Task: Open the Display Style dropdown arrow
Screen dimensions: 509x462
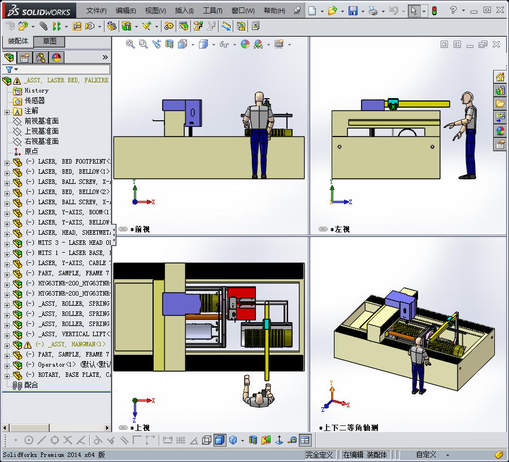Action: pyautogui.click(x=214, y=45)
